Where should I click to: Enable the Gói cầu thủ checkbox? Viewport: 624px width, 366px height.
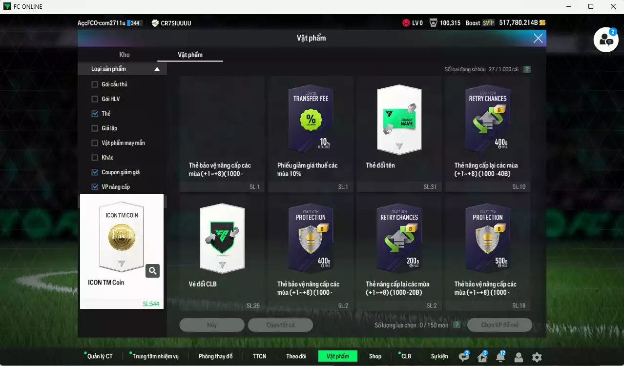point(95,84)
